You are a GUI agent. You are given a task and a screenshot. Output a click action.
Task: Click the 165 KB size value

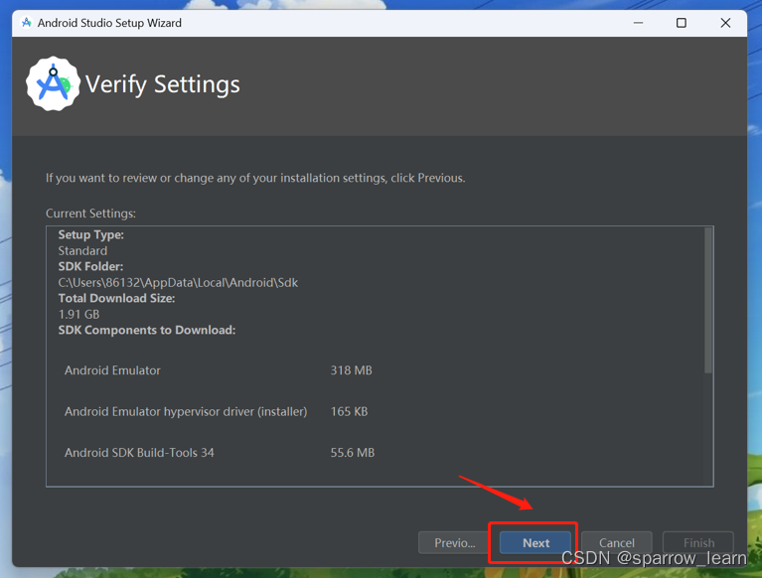point(349,411)
